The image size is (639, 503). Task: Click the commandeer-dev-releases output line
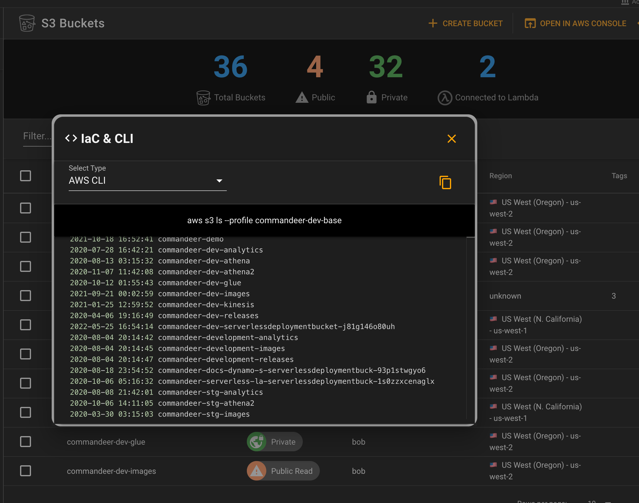(164, 316)
